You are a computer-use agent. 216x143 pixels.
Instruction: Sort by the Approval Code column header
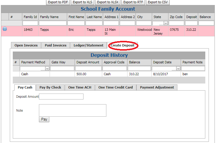click(x=115, y=62)
